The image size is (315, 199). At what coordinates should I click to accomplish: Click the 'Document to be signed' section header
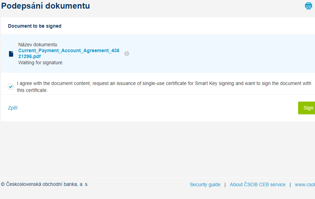click(x=35, y=26)
